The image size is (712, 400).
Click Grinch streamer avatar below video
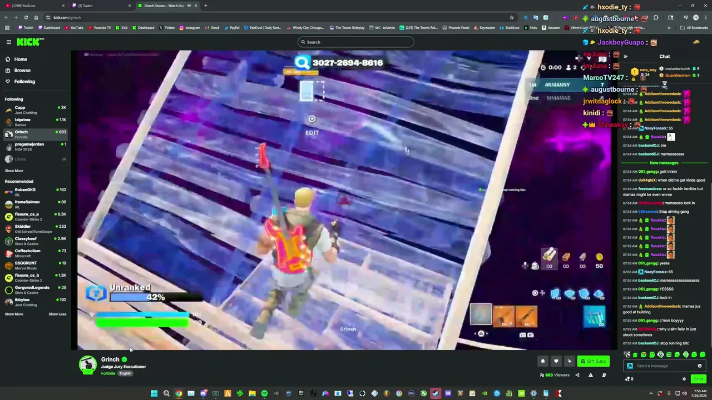(87, 365)
